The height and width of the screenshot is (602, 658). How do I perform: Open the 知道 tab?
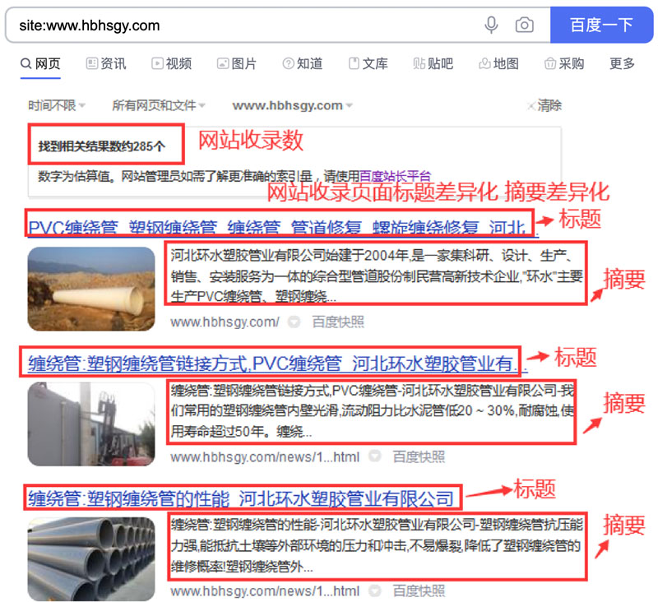coord(302,63)
